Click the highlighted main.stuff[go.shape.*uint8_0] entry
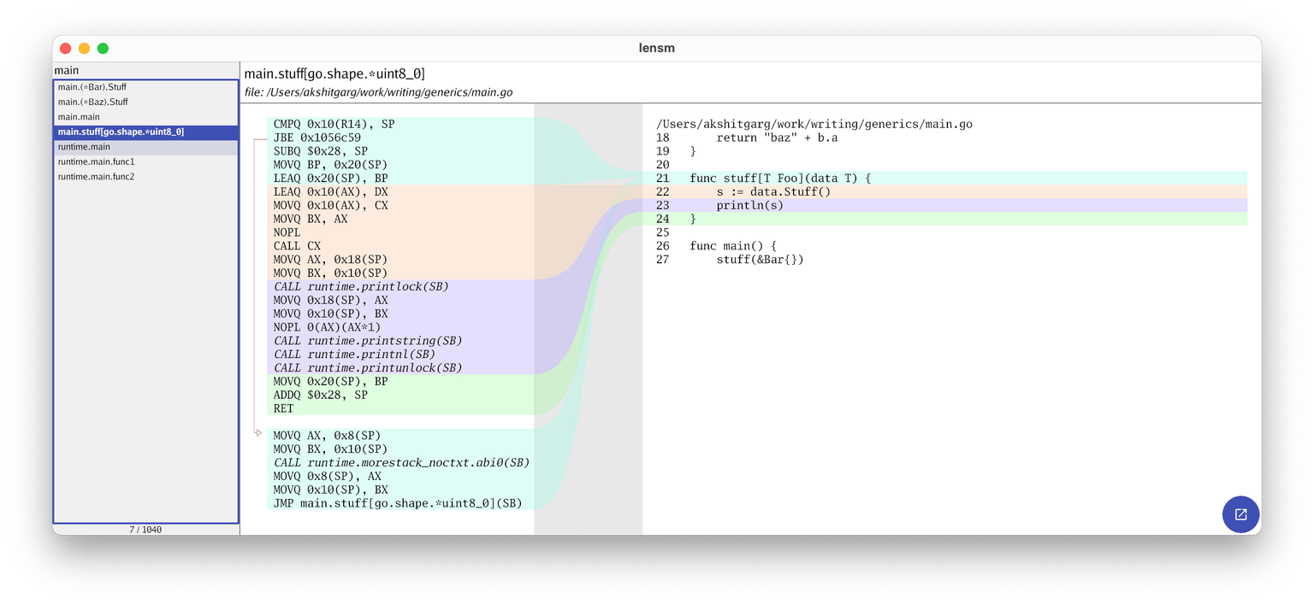The width and height of the screenshot is (1314, 604). [121, 132]
